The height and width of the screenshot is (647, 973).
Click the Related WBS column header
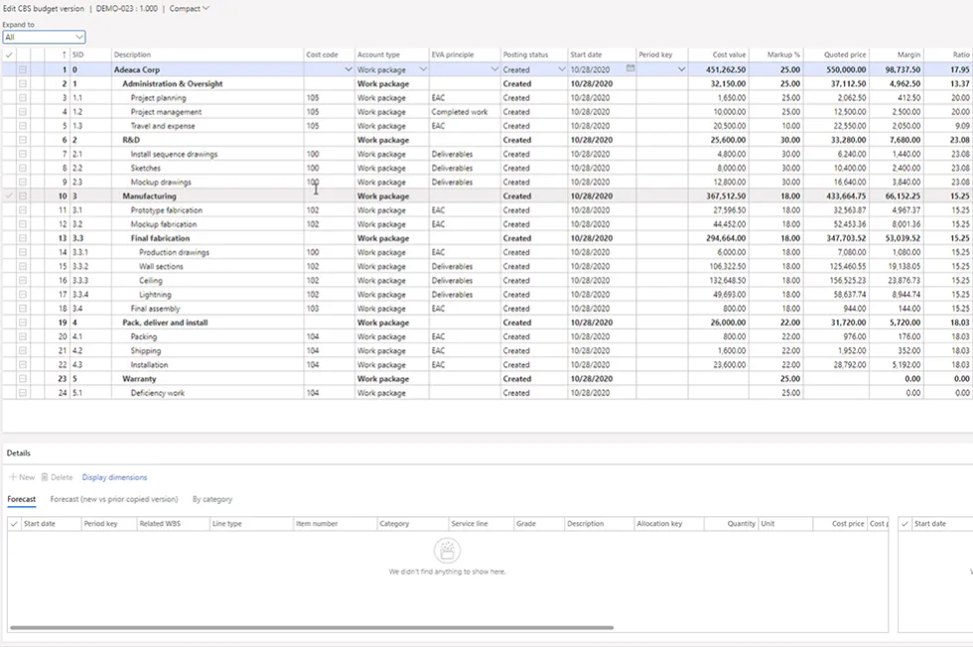(x=160, y=524)
